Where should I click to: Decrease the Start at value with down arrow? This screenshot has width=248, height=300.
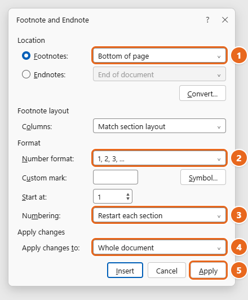tap(128, 198)
